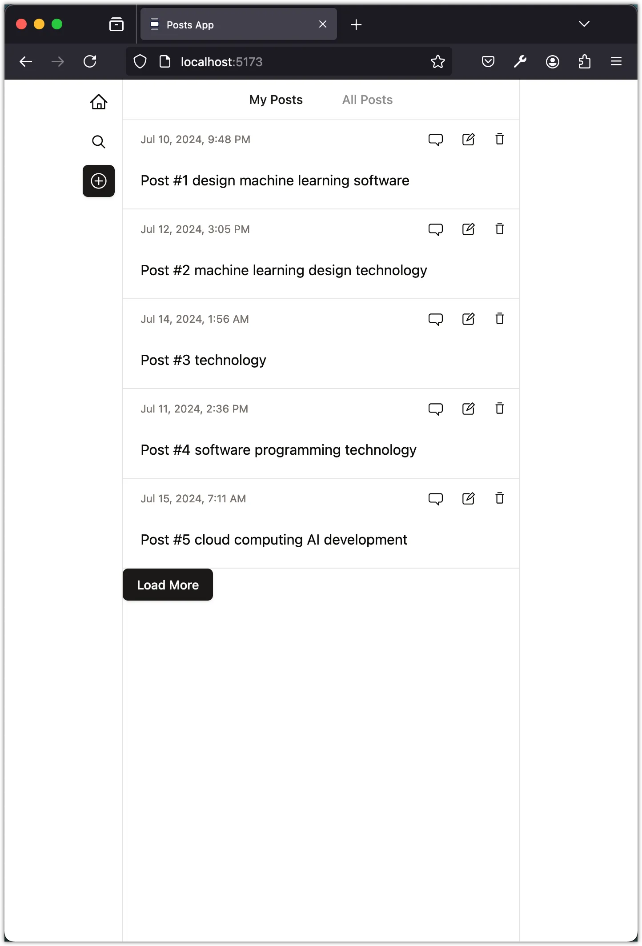
Task: Delete Post #3 technology
Action: 500,319
